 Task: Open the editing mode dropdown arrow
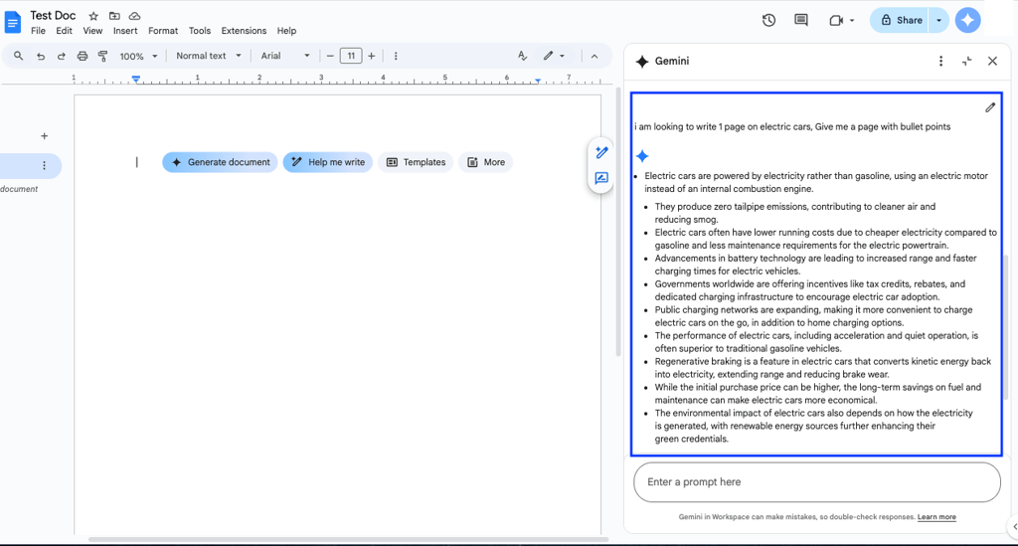coord(563,56)
